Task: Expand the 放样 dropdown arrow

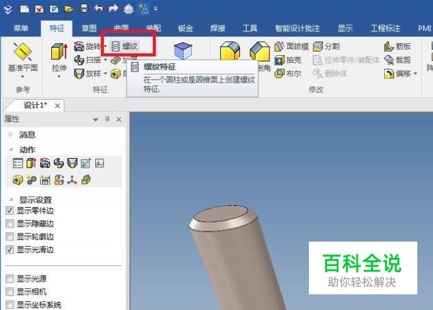Action: (105, 73)
